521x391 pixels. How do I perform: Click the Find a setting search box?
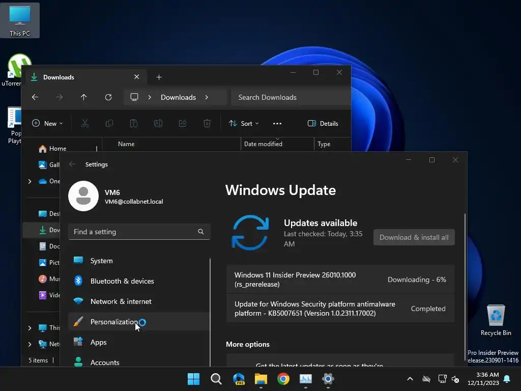(139, 232)
